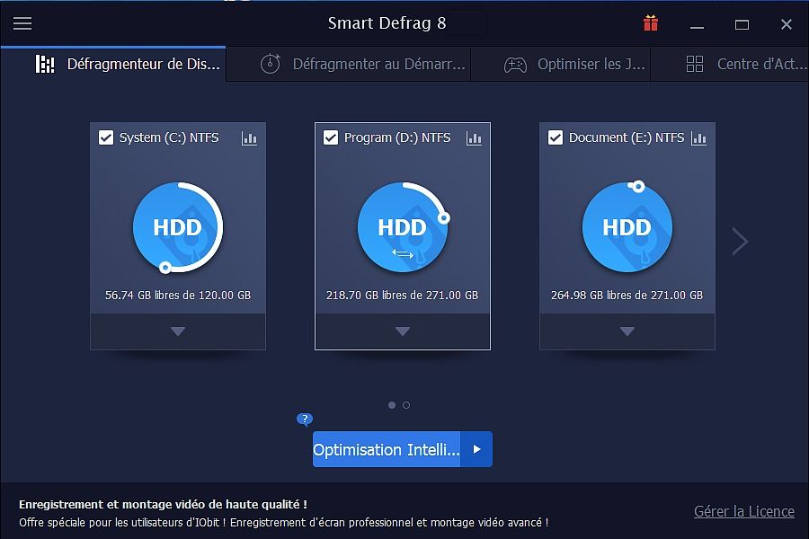Open disk analysis chart for Document (E:)
The image size is (809, 539).
click(x=699, y=138)
